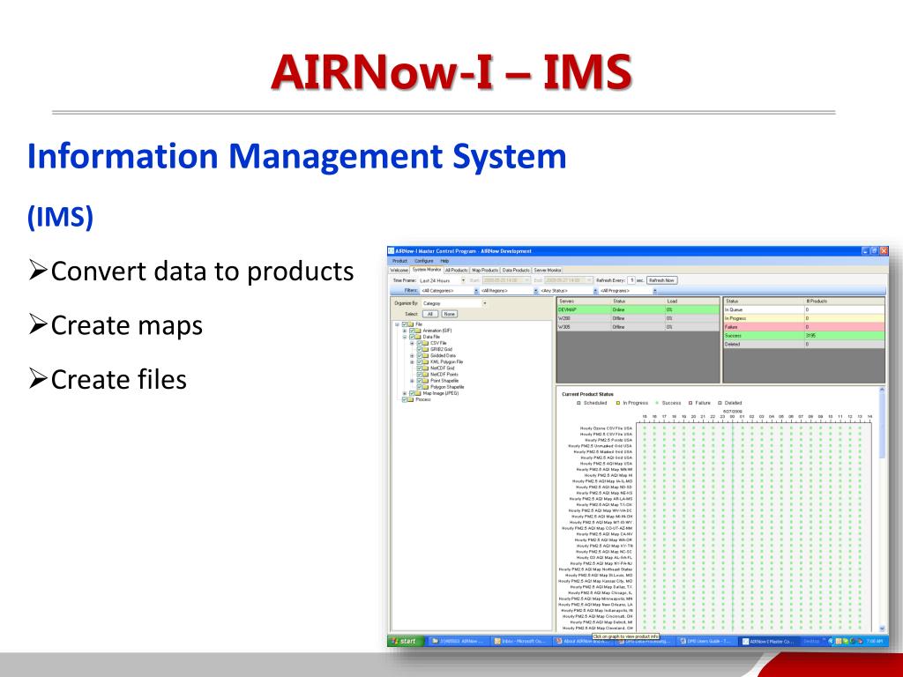
Task: Click the Failure legend marker
Action: click(x=690, y=403)
